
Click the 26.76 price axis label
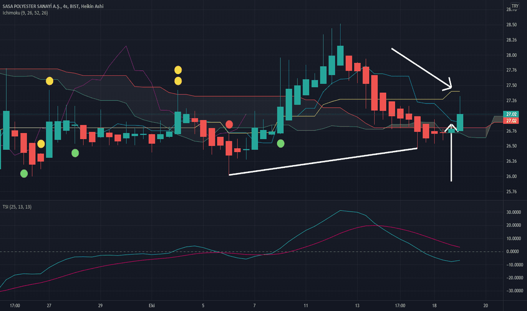pos(512,131)
